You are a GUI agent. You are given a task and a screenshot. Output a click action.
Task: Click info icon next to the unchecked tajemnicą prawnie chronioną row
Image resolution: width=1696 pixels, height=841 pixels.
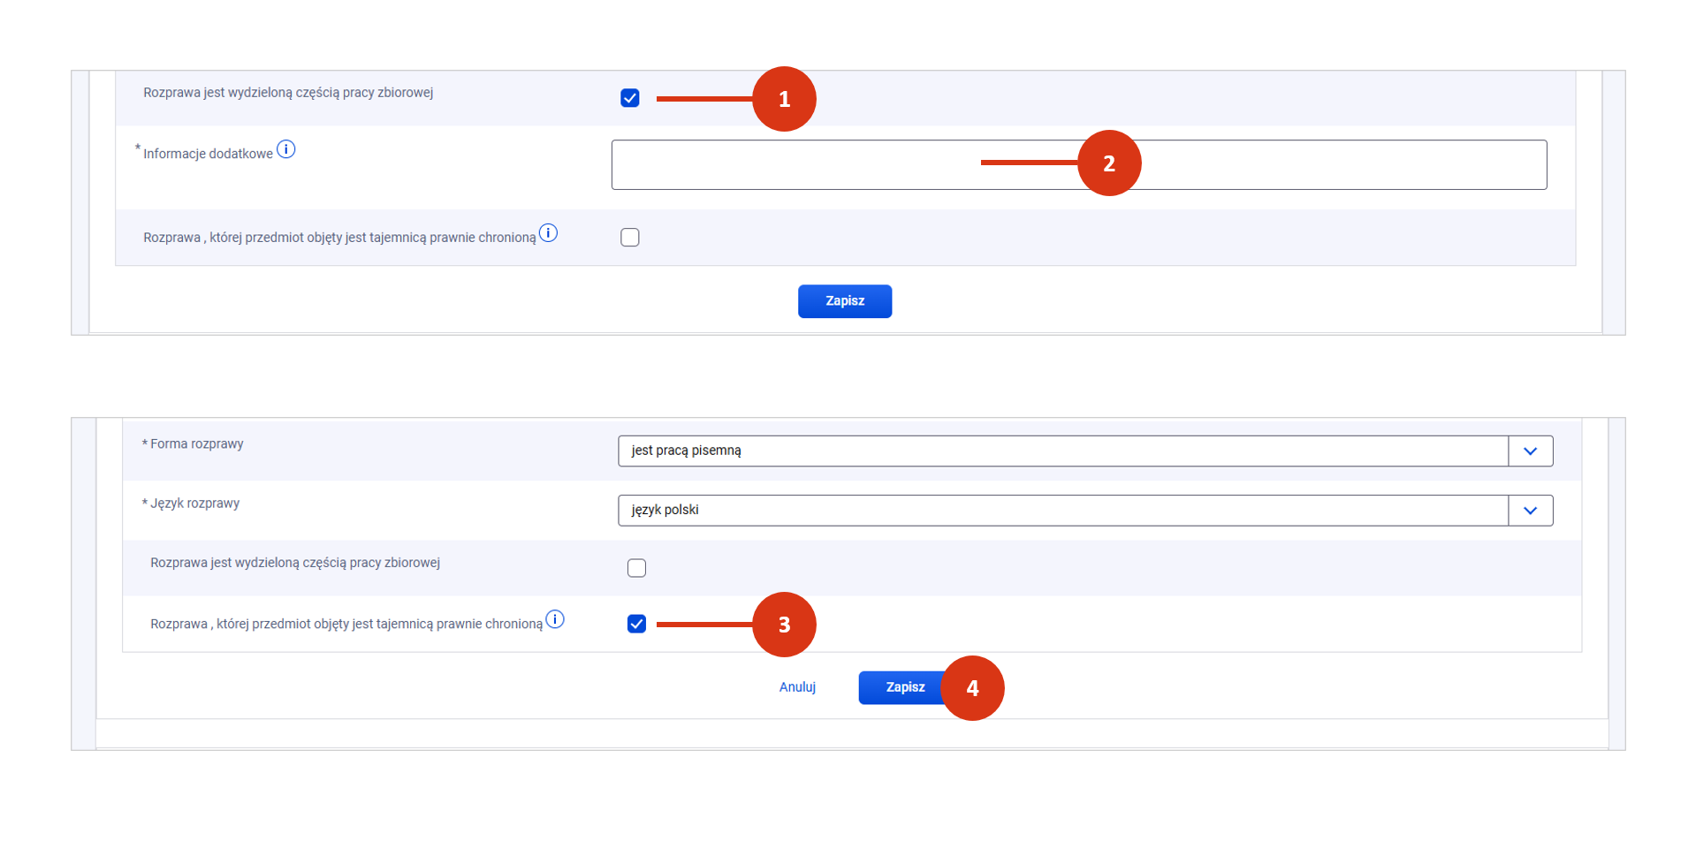tap(548, 233)
